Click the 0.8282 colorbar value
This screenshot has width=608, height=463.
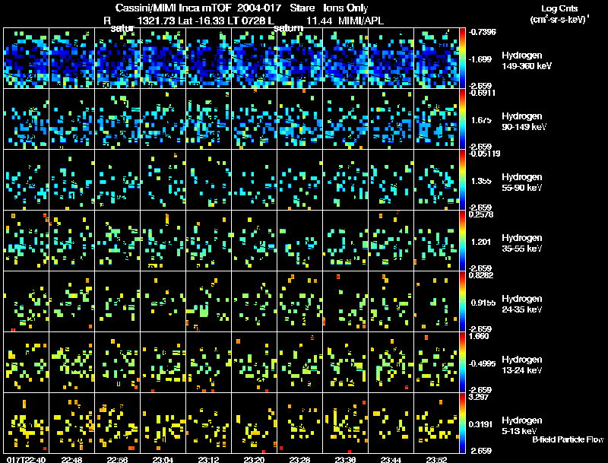point(481,275)
